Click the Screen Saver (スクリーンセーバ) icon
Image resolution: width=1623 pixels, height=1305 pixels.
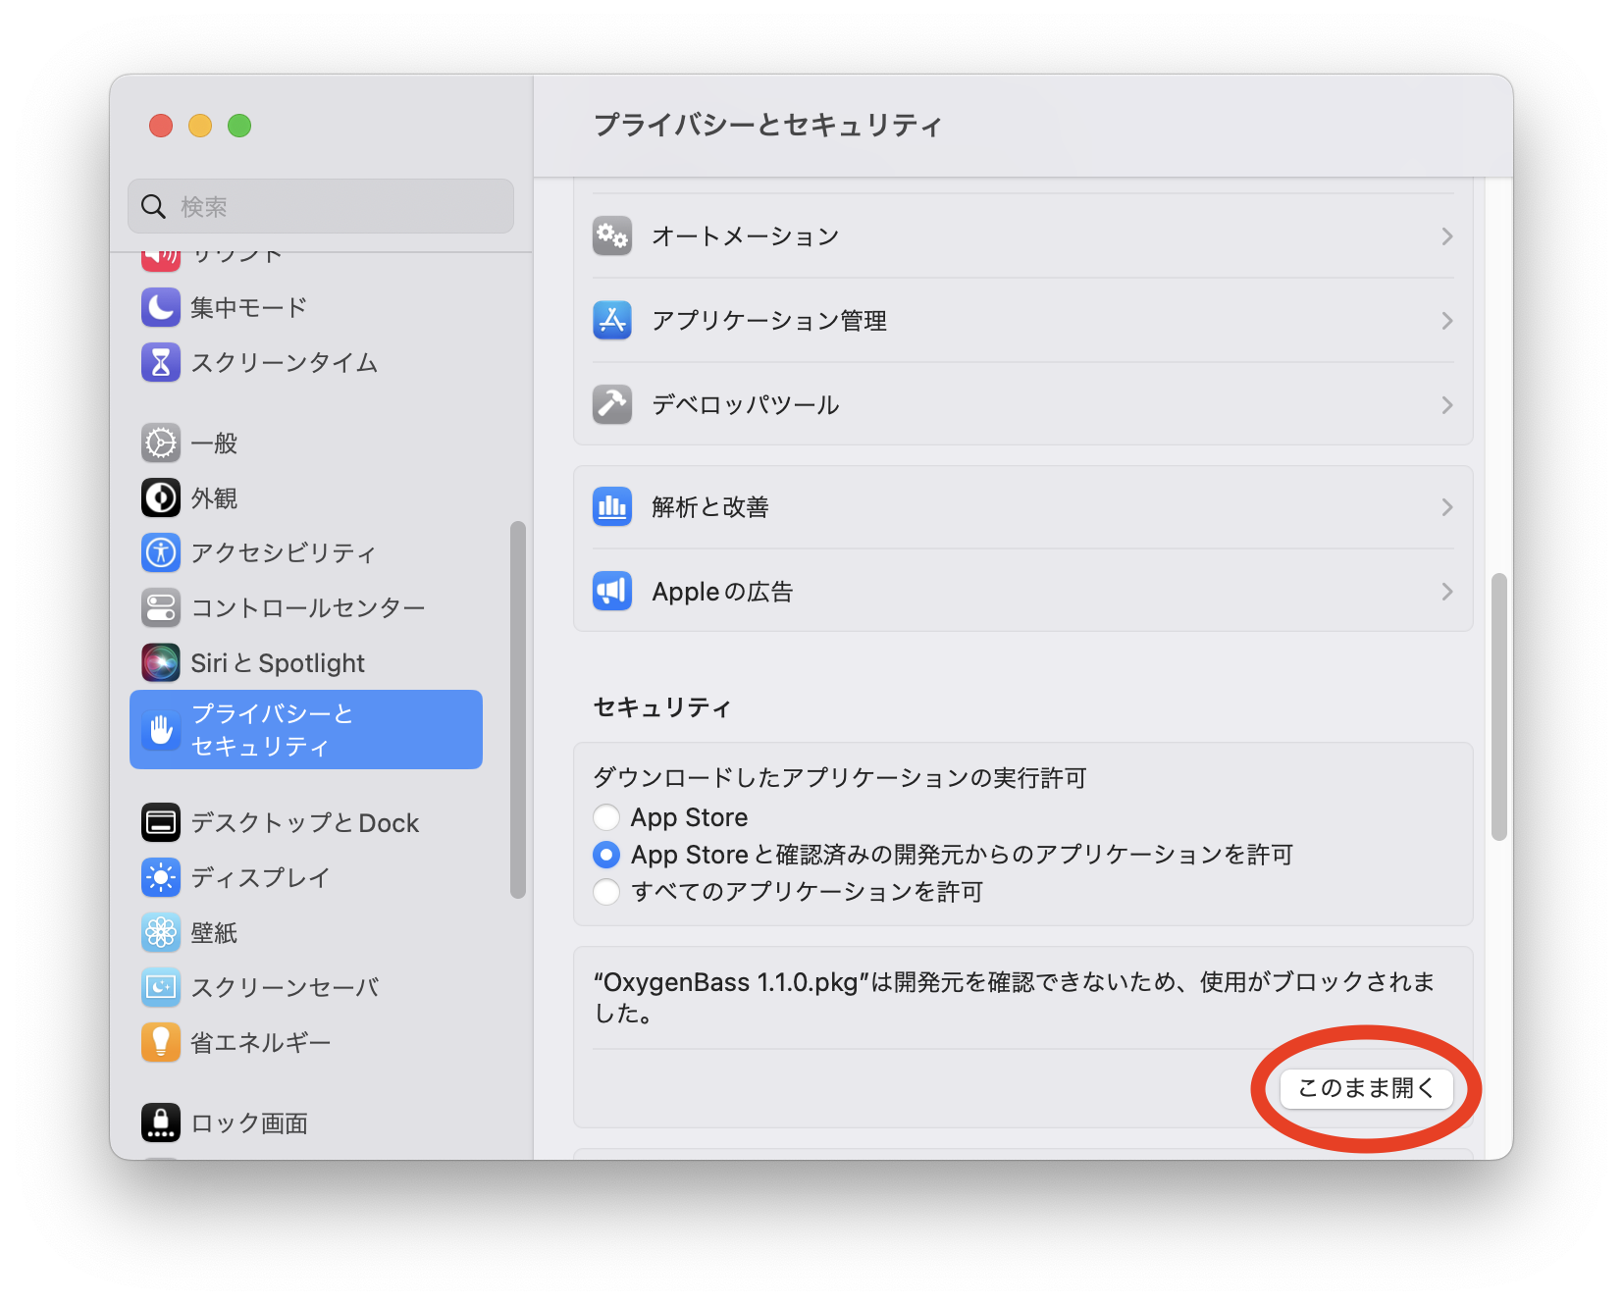(161, 987)
